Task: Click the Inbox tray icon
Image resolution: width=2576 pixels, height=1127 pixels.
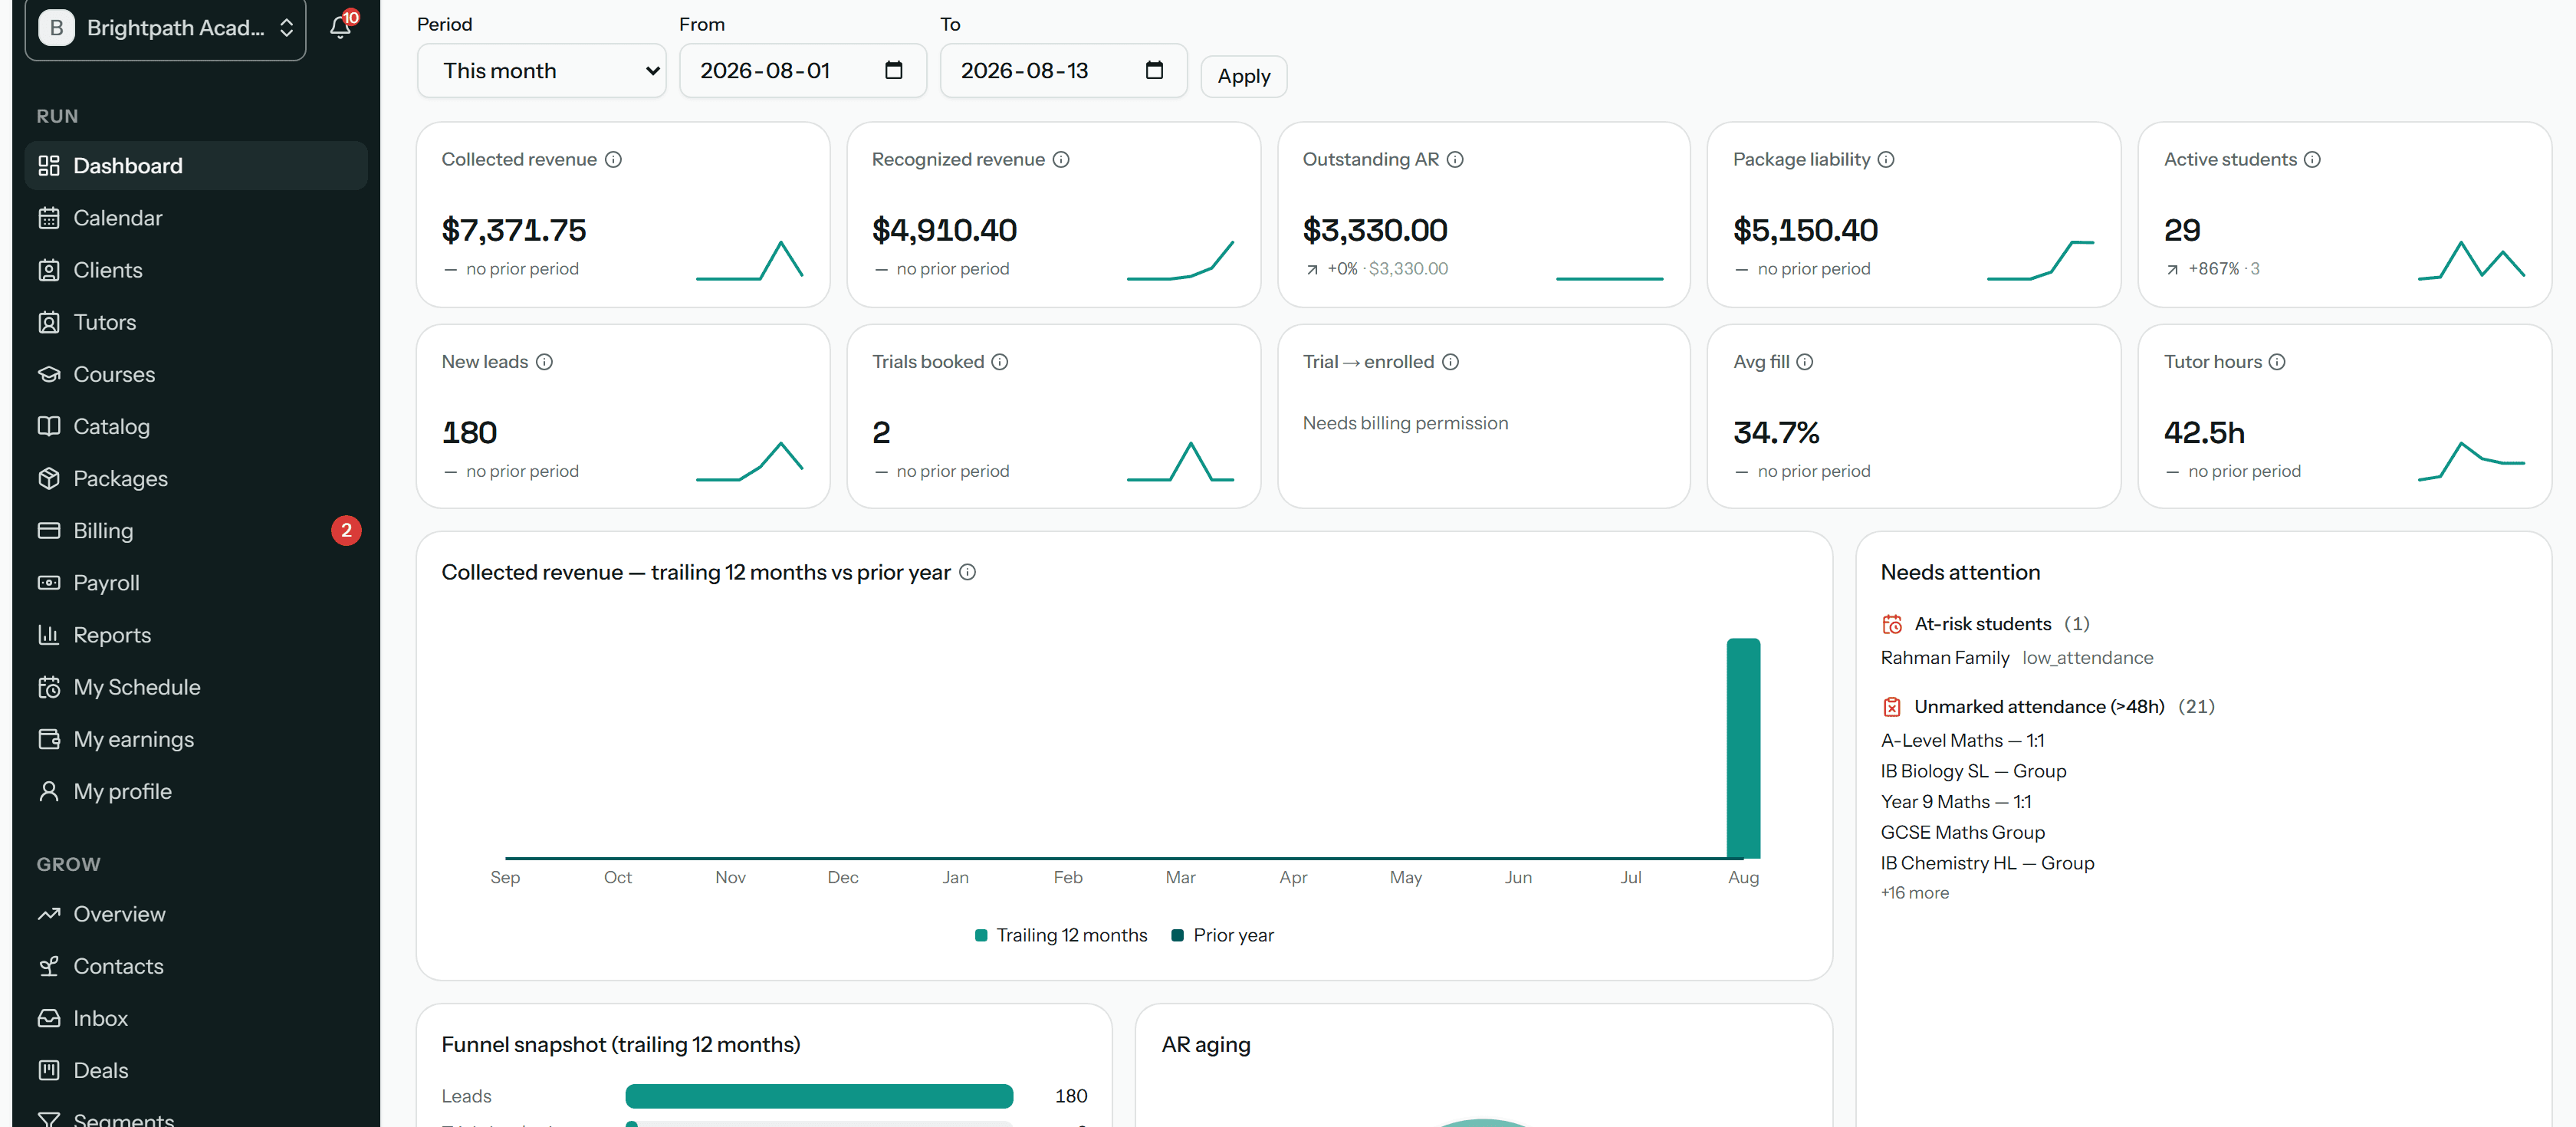Action: [49, 1018]
